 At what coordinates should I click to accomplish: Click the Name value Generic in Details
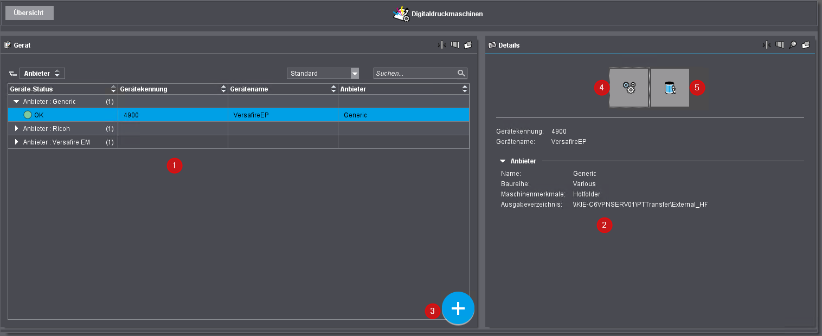click(585, 174)
